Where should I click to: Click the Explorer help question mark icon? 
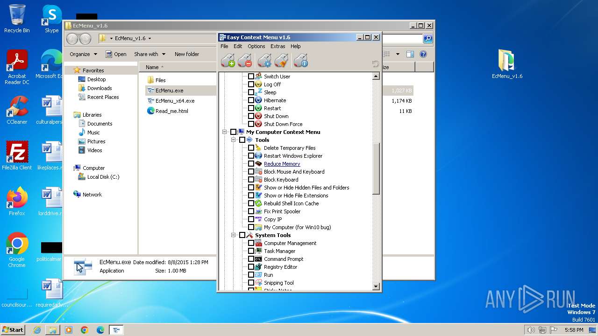click(423, 54)
